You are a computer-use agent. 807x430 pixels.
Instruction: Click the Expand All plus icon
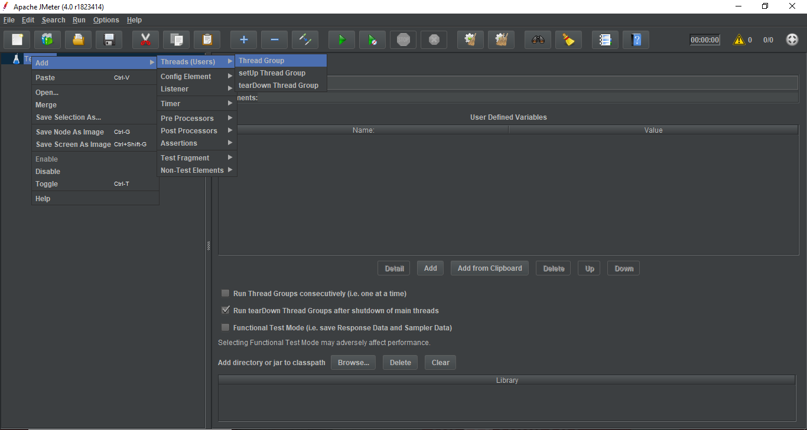tap(243, 40)
